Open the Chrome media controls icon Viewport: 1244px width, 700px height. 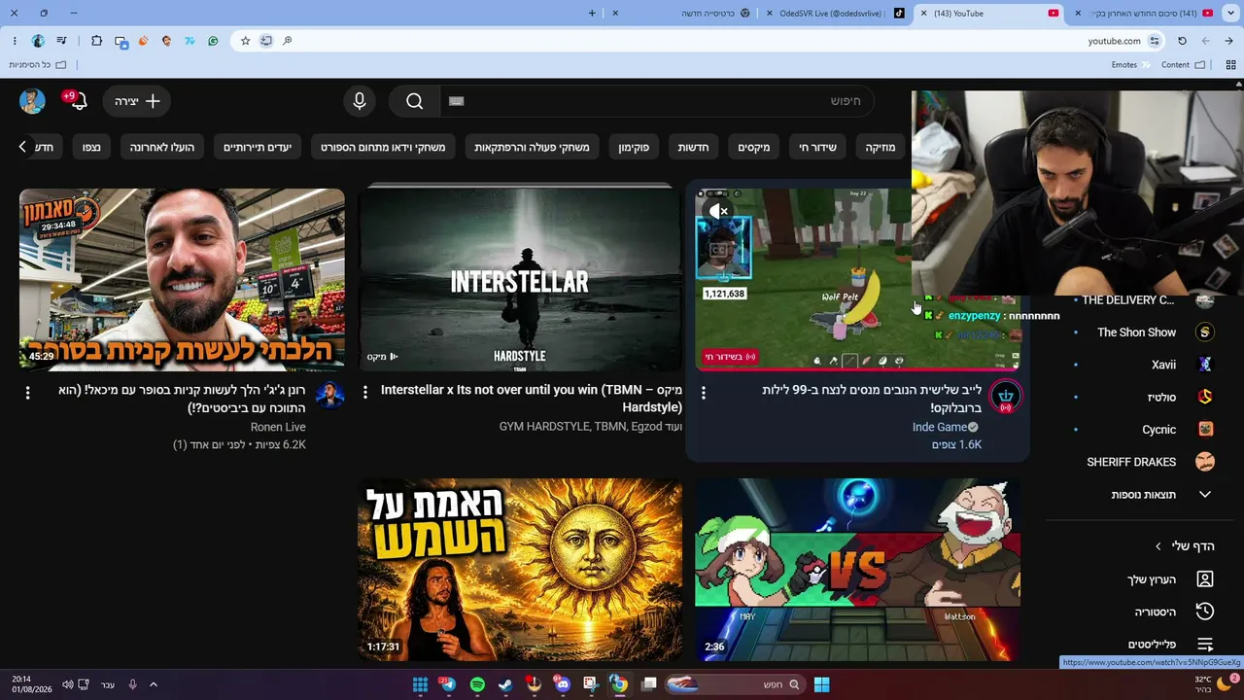click(x=61, y=41)
